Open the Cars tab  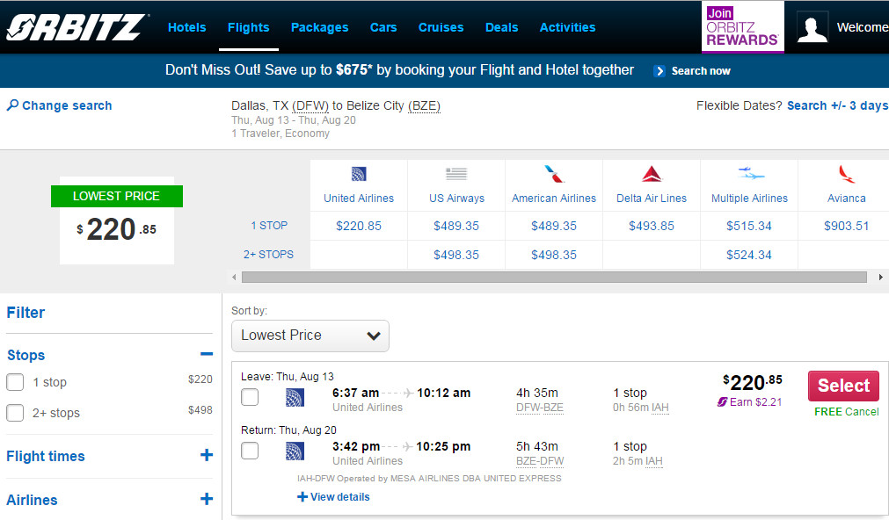[383, 27]
